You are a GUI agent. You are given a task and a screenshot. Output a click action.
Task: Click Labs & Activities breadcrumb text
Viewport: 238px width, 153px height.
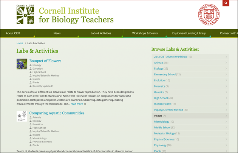(x=36, y=43)
